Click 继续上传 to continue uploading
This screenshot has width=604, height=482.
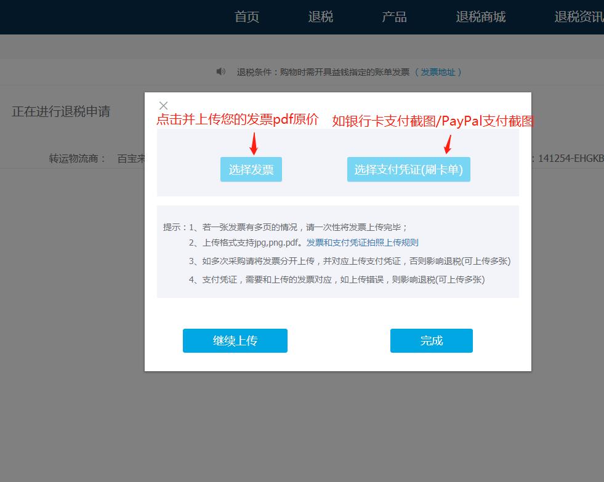pyautogui.click(x=235, y=340)
